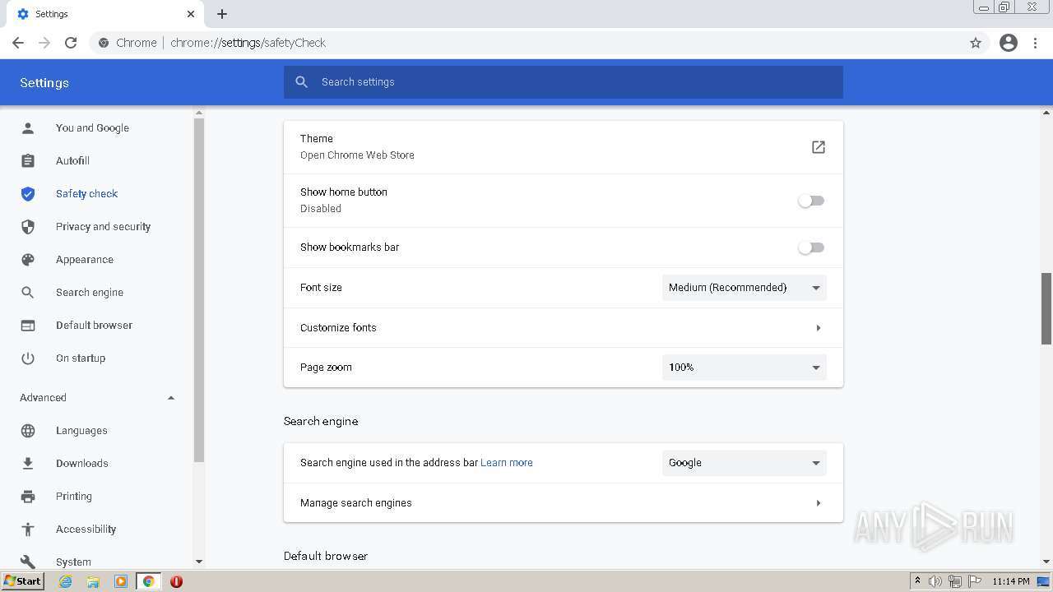Click the address bar URL

248,43
